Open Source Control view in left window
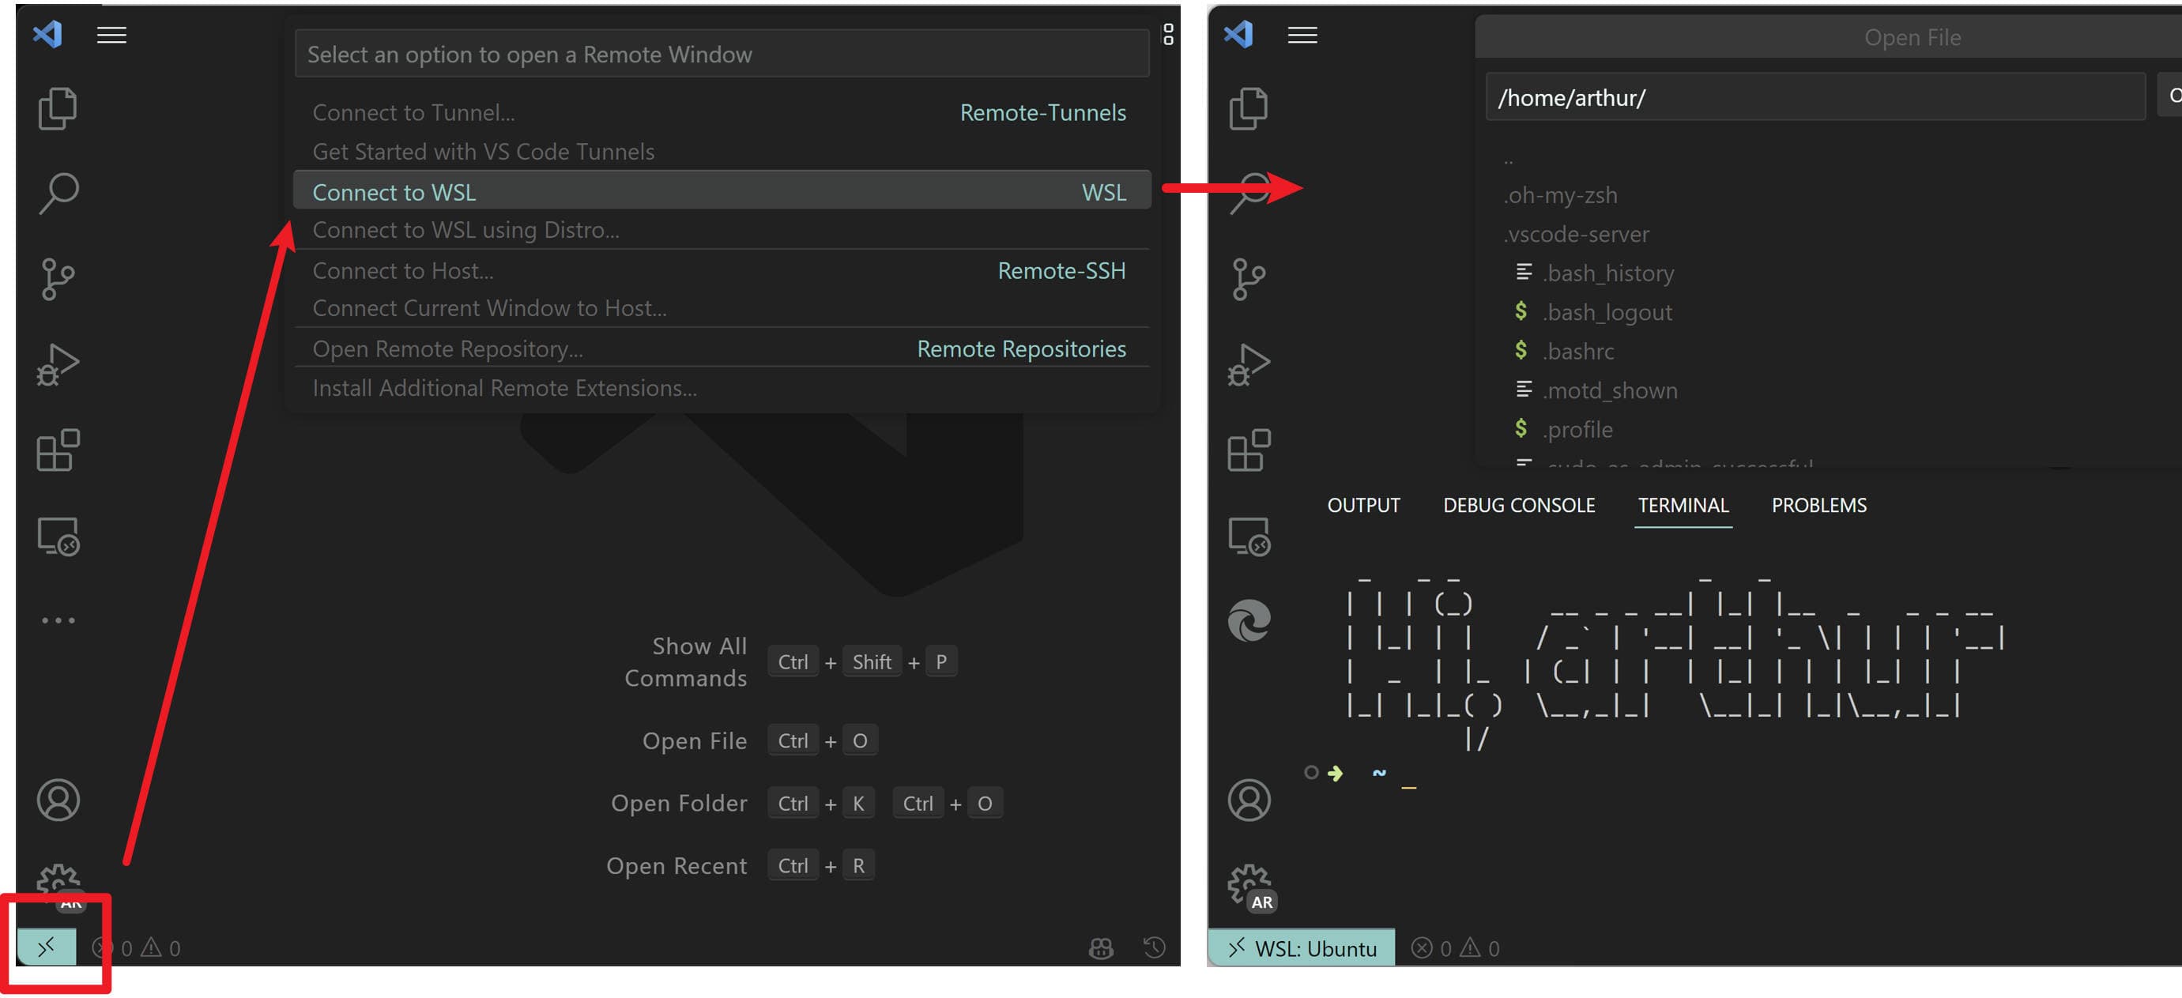 click(58, 280)
